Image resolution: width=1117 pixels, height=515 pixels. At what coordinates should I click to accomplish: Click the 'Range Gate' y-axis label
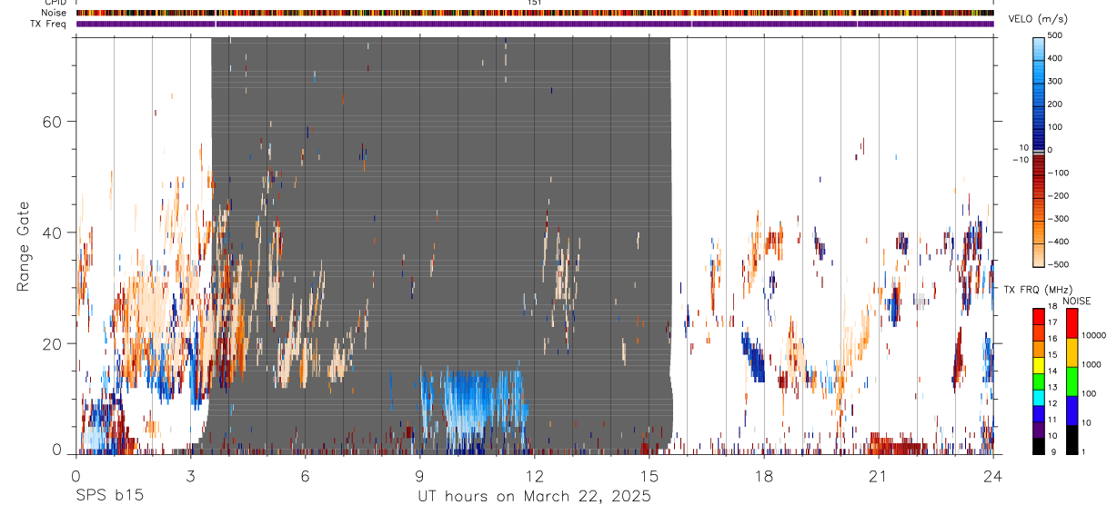point(23,247)
